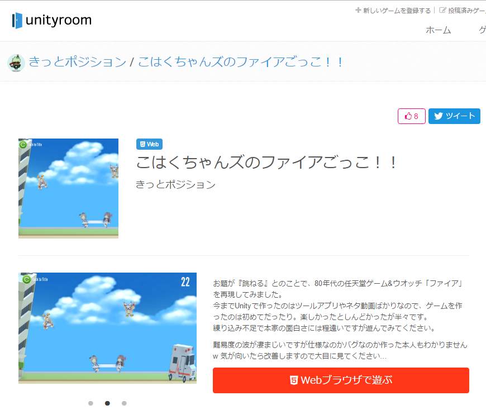This screenshot has height=410, width=486.
Task: Open 新しいゲームを登録する link
Action: point(397,11)
